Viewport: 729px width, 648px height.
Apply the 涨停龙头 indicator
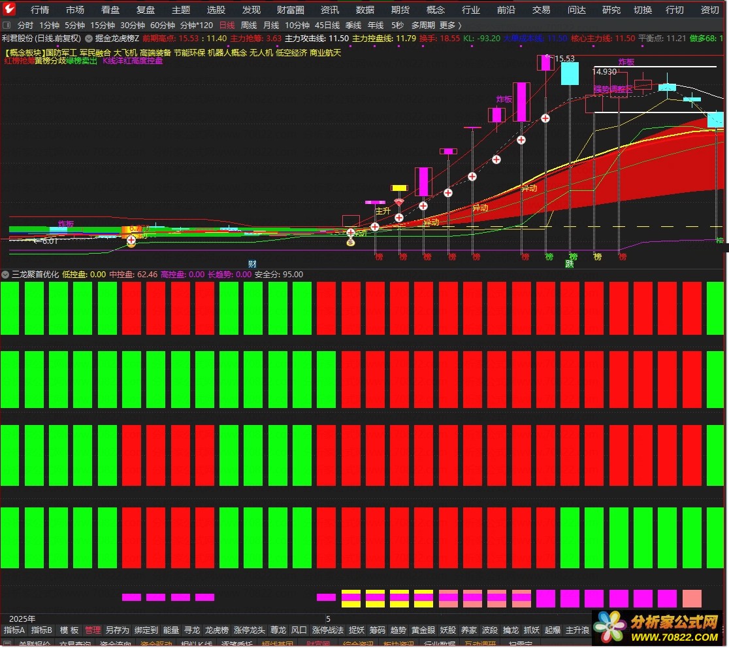[249, 630]
